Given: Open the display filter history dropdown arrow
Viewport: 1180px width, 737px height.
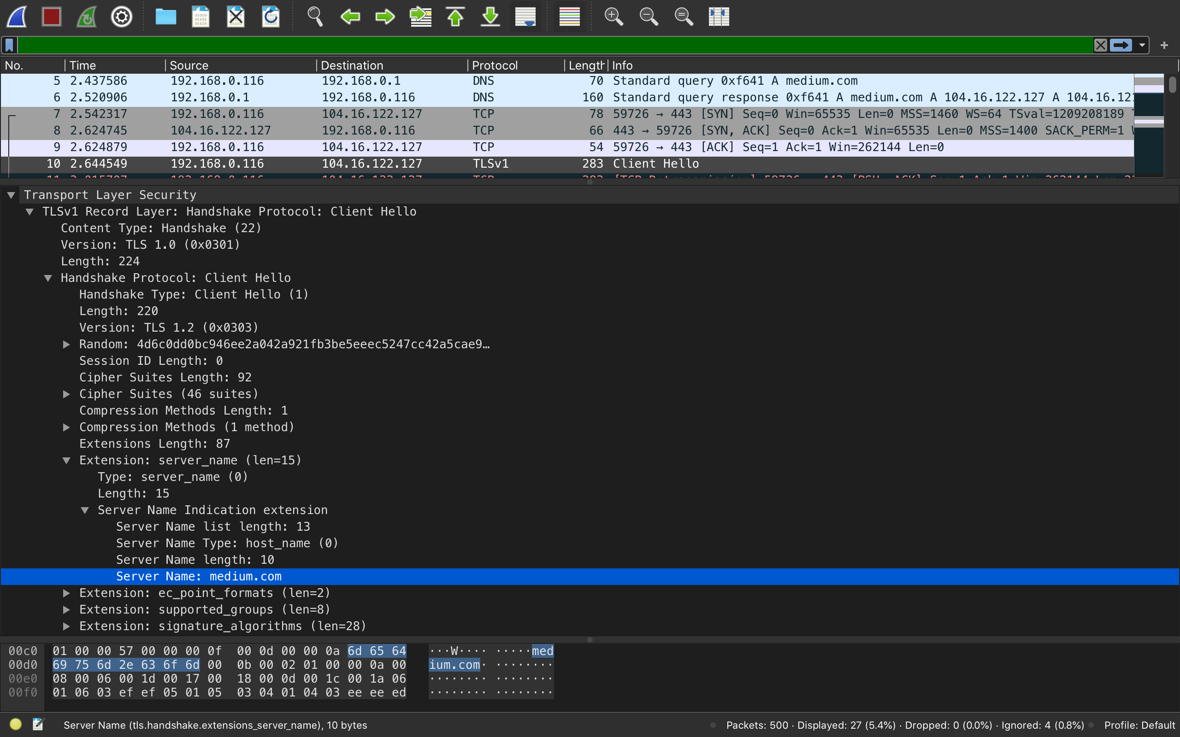Looking at the screenshot, I should (1142, 45).
